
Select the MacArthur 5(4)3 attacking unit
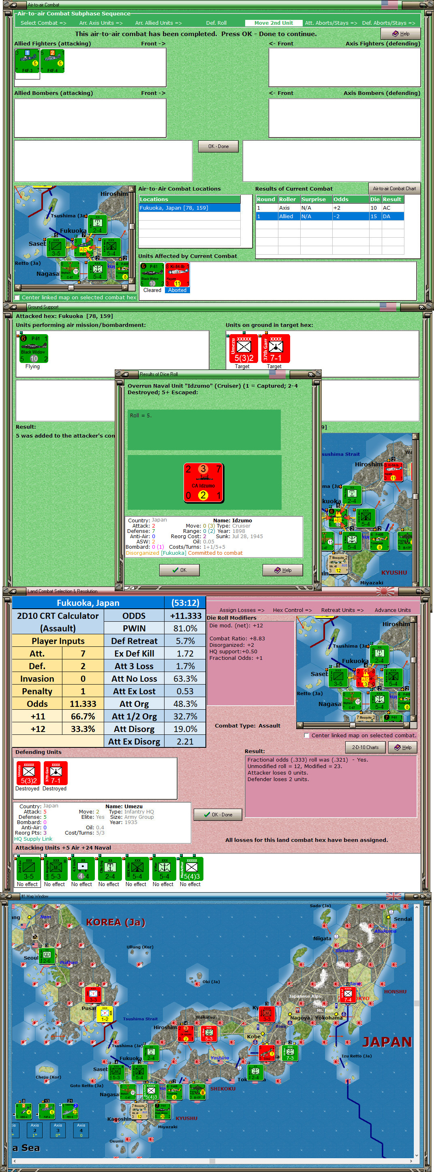(191, 869)
